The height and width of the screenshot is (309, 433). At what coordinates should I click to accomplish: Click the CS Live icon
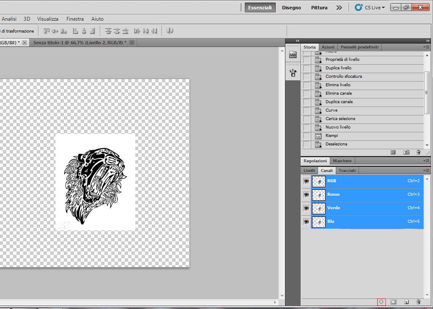coord(359,8)
